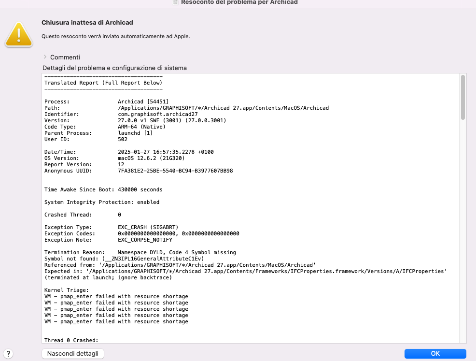Image resolution: width=476 pixels, height=361 pixels.
Task: Click the document icon in title bar
Action: (x=175, y=2)
